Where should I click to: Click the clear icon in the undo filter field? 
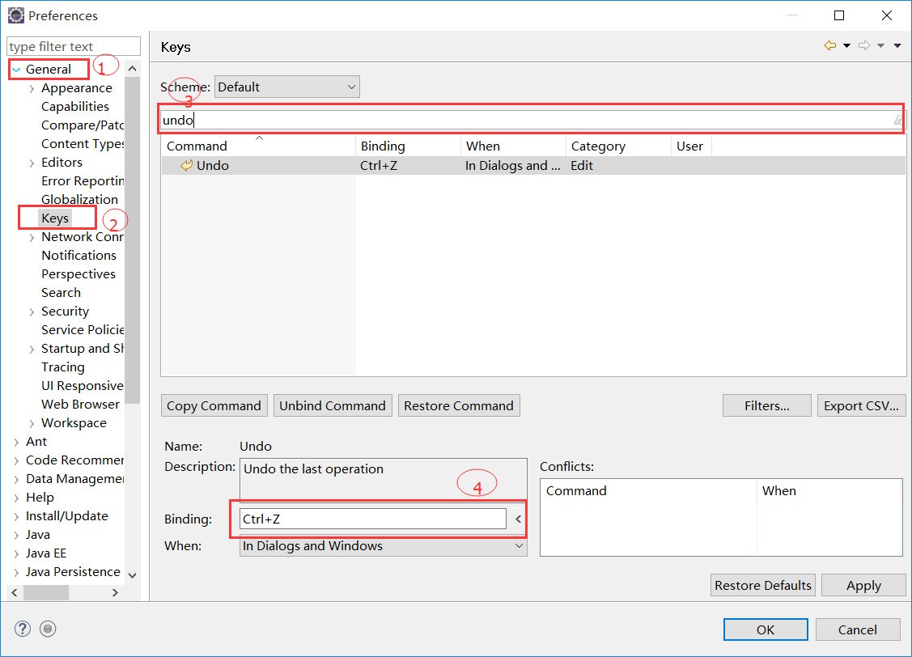(x=897, y=121)
